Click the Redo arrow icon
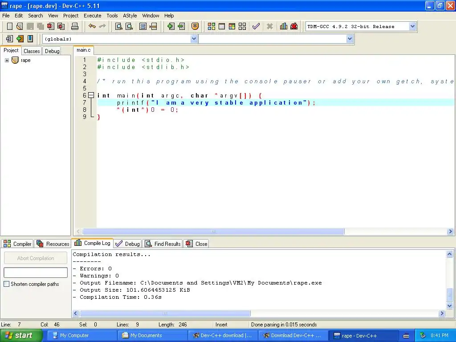The image size is (456, 342). coord(102,26)
